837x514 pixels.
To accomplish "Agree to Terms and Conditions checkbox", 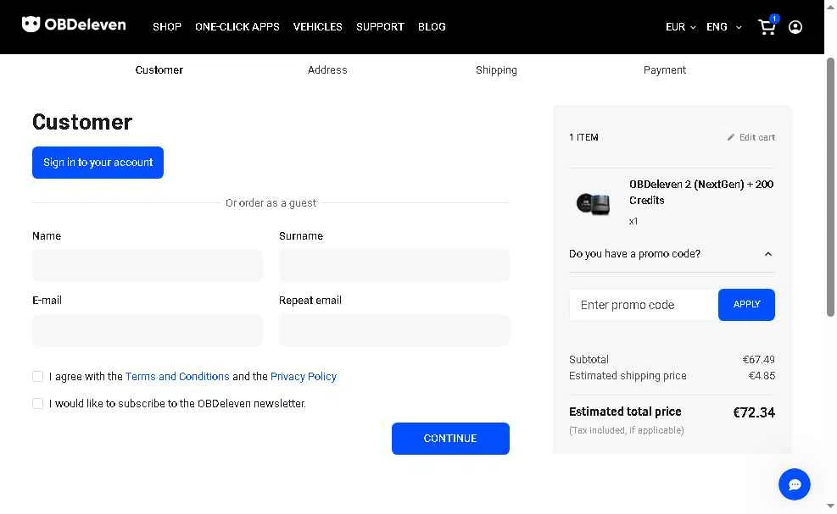I will (x=37, y=376).
